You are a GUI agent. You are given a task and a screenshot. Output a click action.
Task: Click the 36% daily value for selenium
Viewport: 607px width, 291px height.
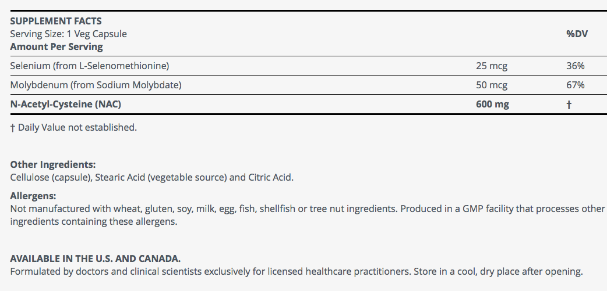pyautogui.click(x=575, y=66)
